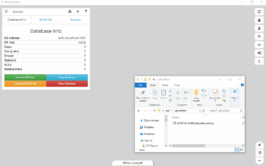266x166 pixels.
Task: Refresh the uploadtest folder view
Action: tap(204, 111)
